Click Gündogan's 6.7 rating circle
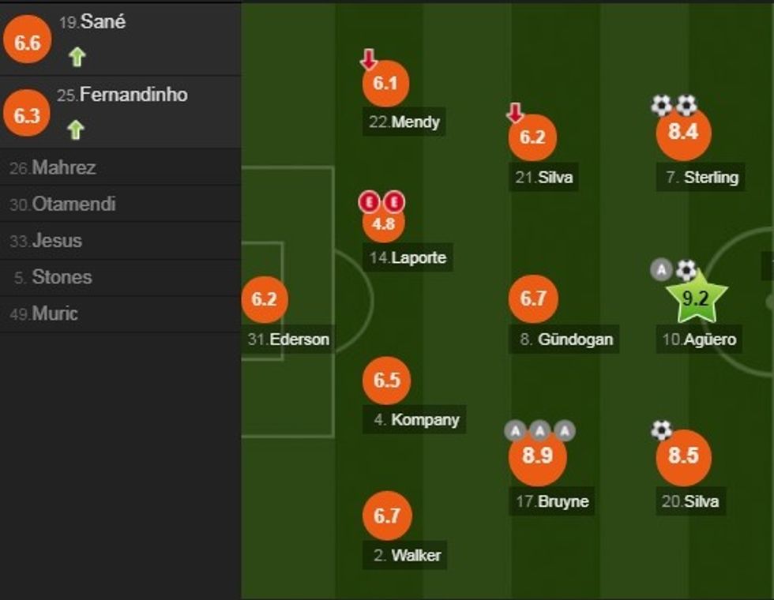774x600 pixels. click(534, 298)
